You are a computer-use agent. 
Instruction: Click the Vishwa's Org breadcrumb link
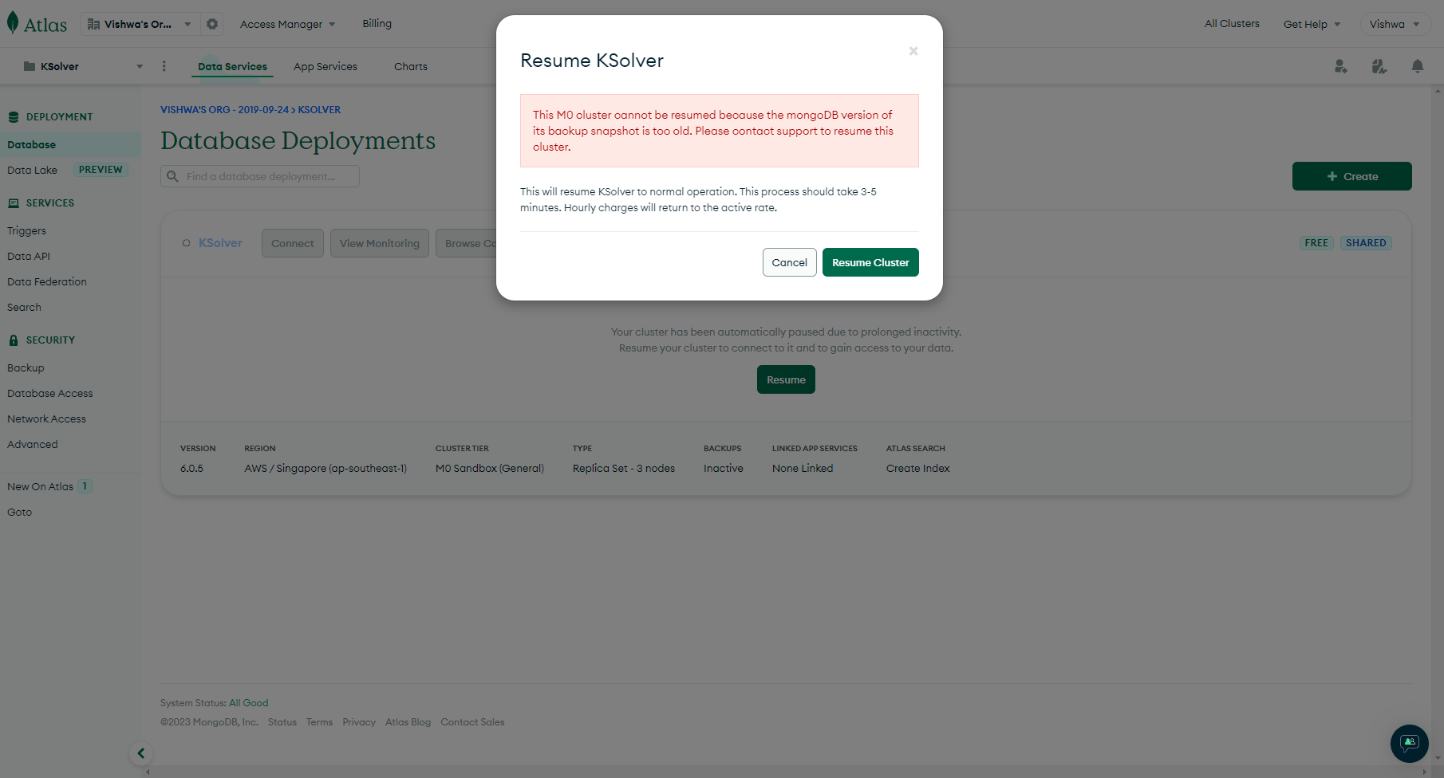point(224,110)
